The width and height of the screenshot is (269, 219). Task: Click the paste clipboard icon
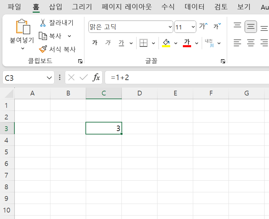[23, 27]
